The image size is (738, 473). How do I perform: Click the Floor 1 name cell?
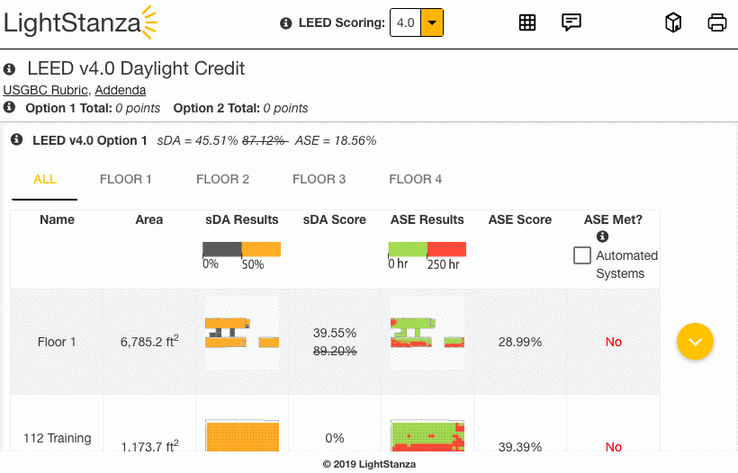[57, 342]
